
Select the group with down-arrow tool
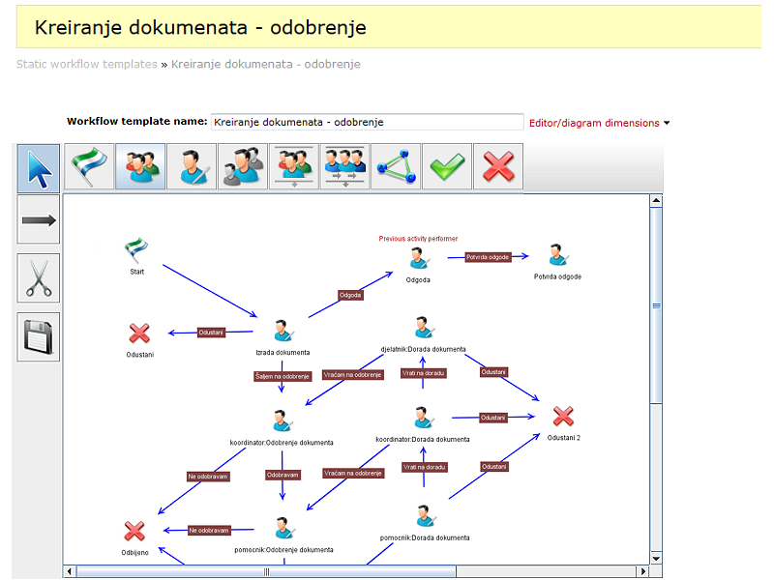(294, 166)
